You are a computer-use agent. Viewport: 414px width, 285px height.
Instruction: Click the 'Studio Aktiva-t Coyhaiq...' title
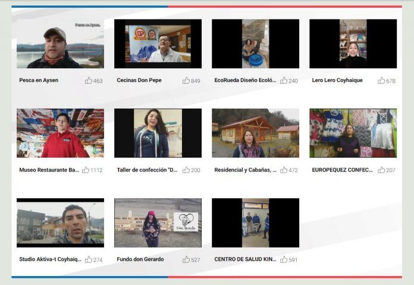point(50,259)
